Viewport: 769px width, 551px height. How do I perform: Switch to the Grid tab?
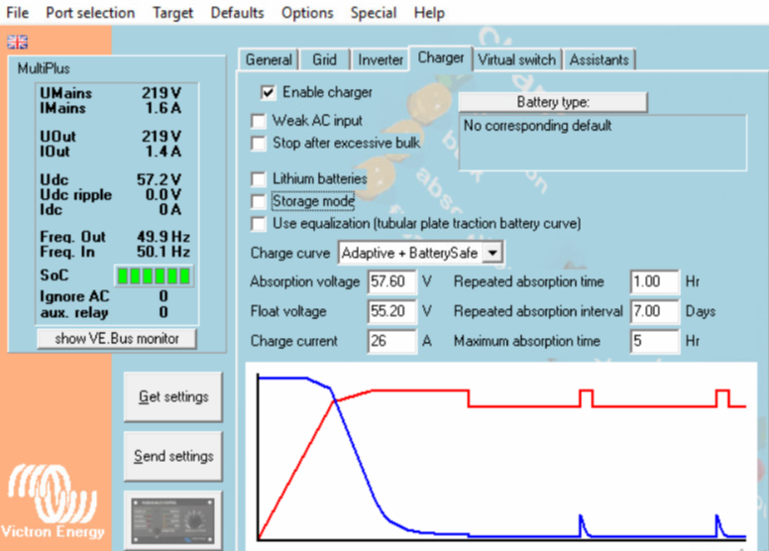tap(324, 59)
